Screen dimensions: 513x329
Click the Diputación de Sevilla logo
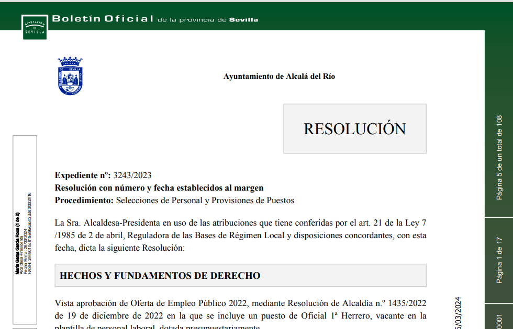[34, 27]
